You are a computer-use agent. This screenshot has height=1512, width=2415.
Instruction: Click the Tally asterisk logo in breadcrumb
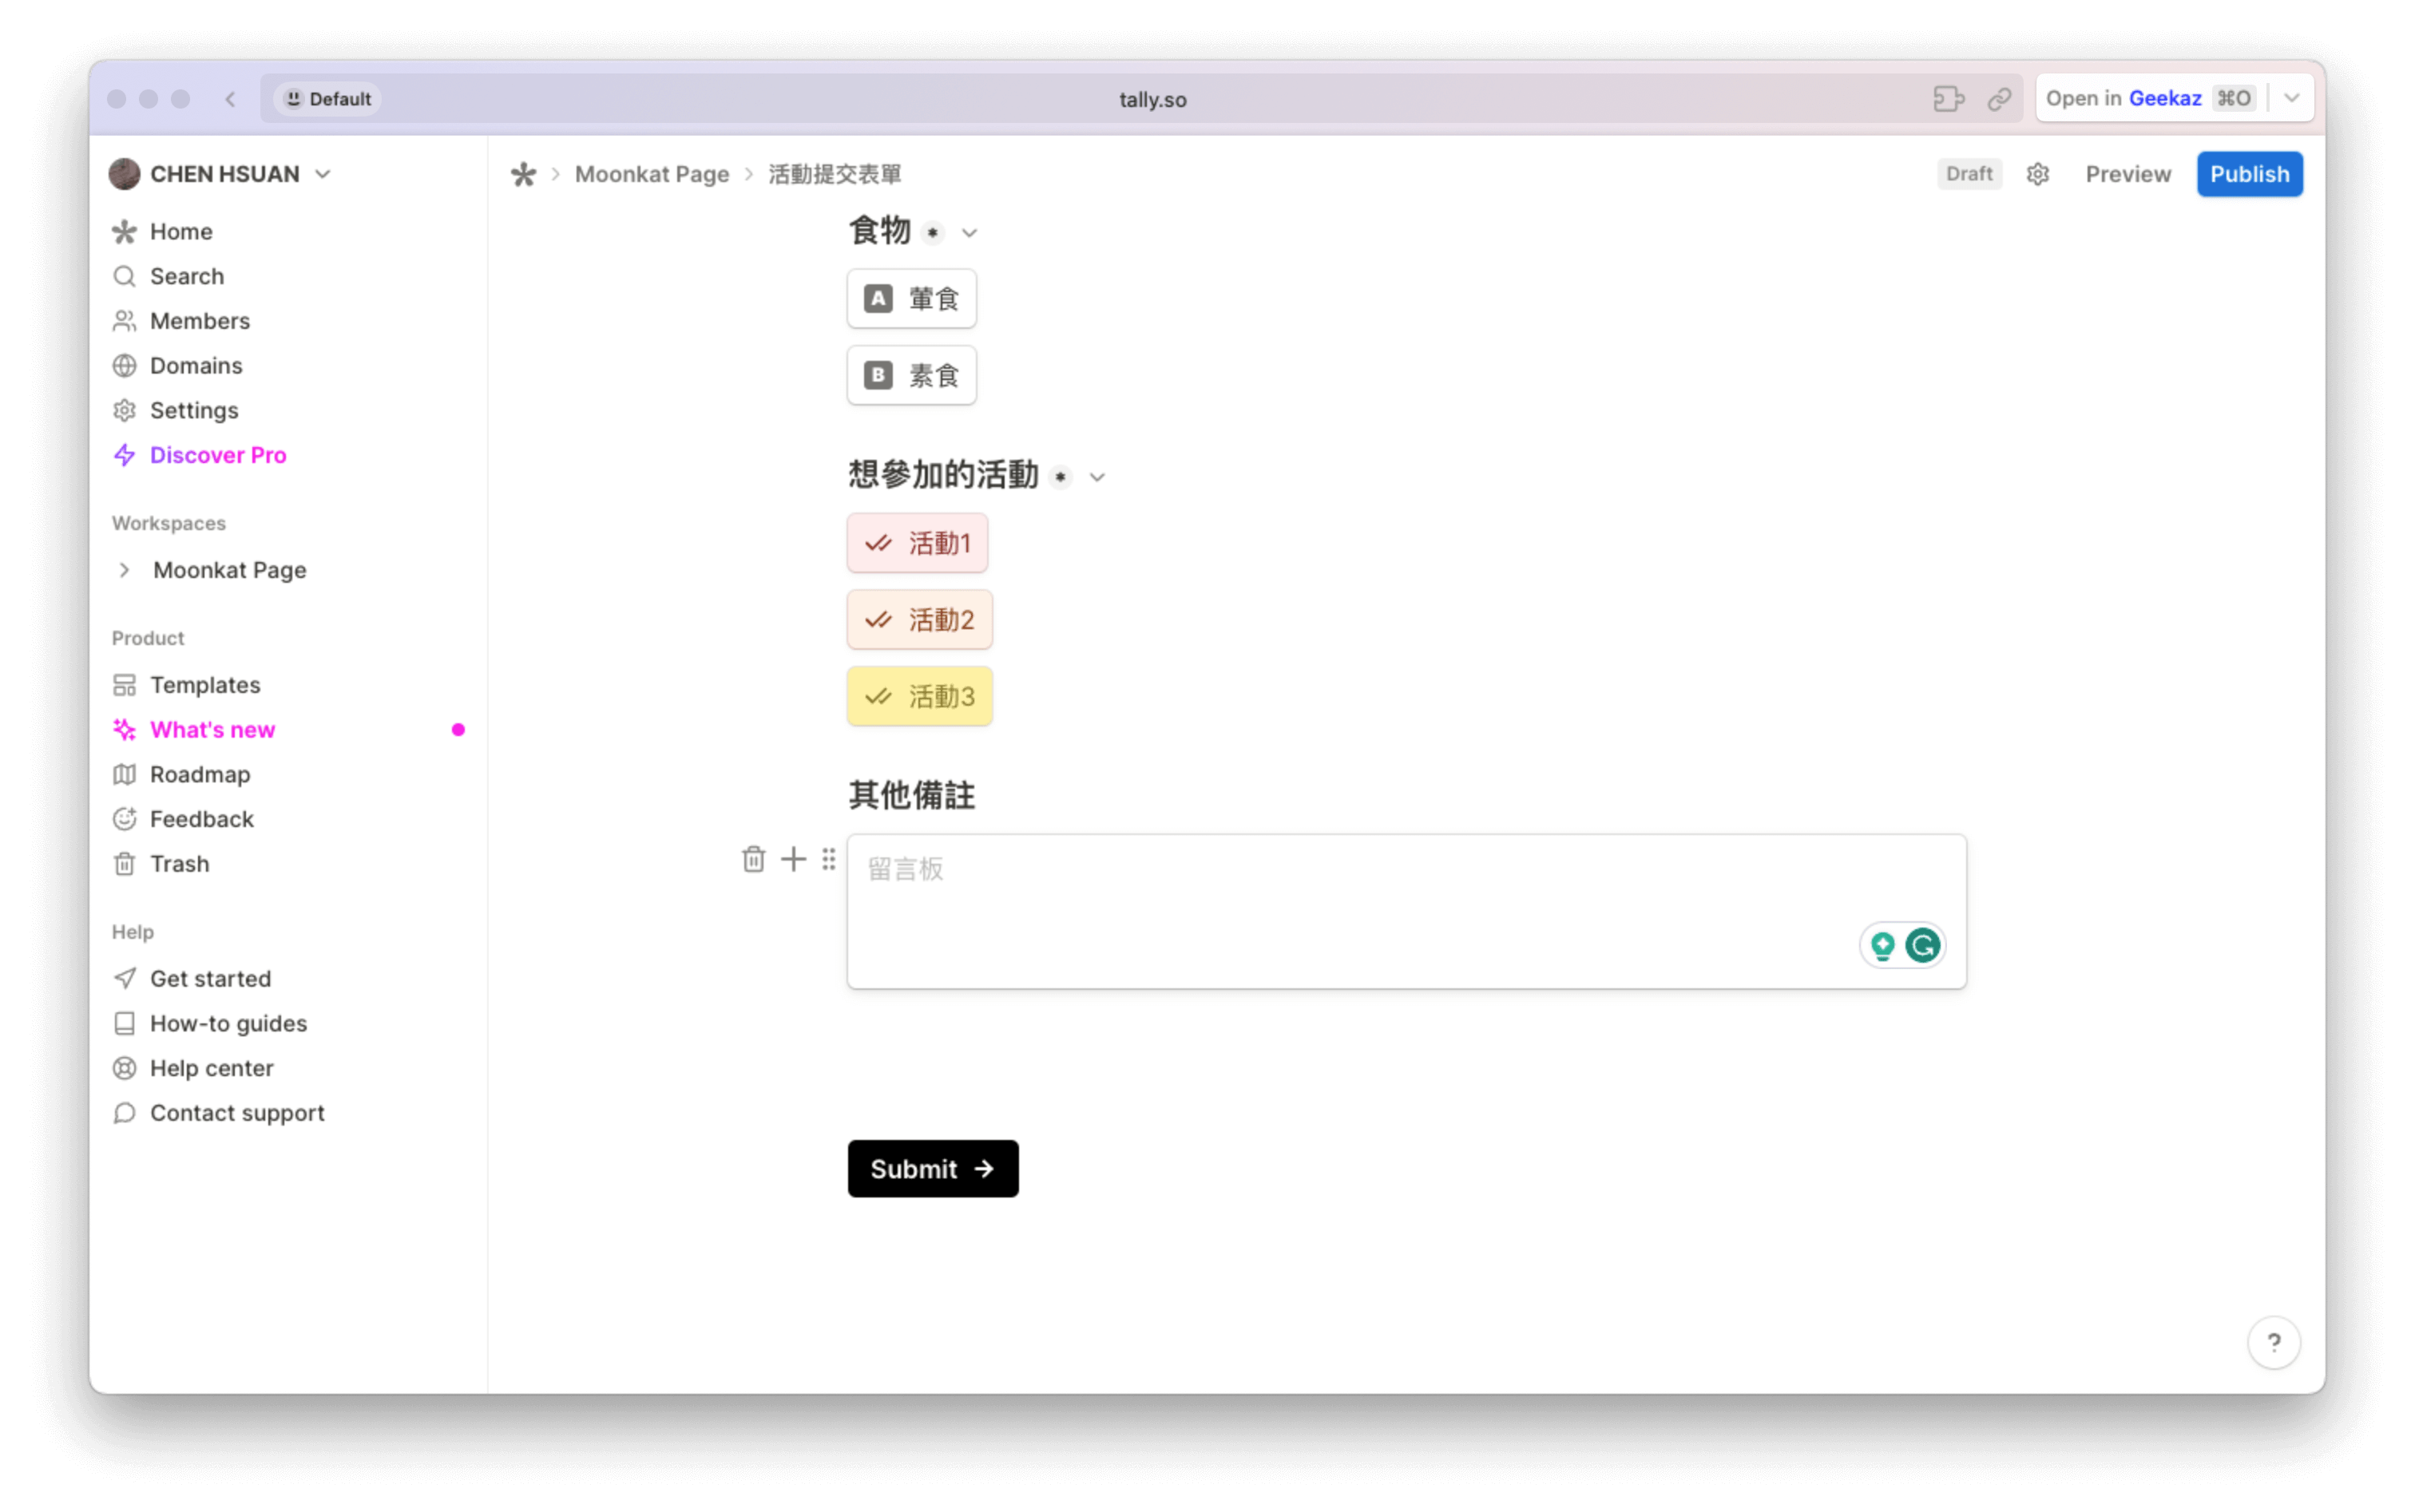(522, 174)
